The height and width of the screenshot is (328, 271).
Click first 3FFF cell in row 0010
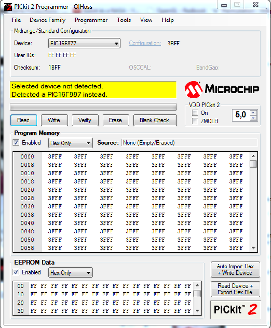(55, 173)
